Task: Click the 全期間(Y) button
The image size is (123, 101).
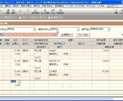Action: click(x=66, y=35)
